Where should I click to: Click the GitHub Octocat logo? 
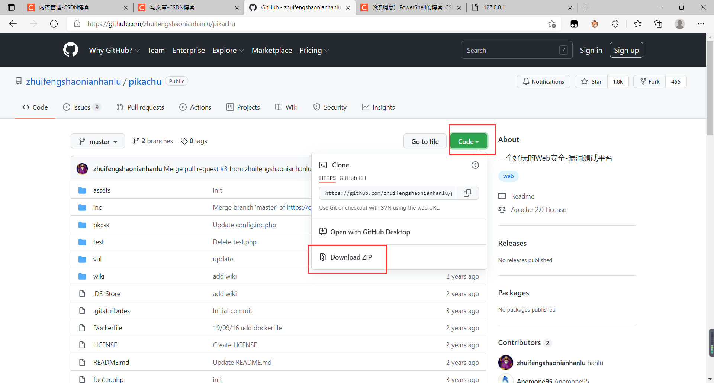coord(71,50)
